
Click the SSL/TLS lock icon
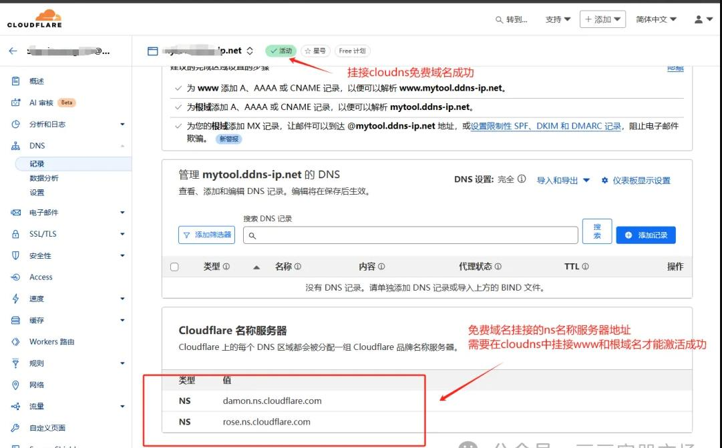[x=15, y=234]
